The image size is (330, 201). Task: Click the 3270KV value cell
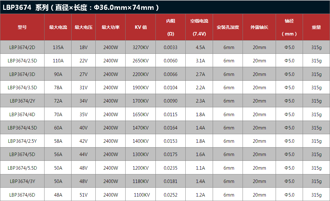tap(141, 47)
